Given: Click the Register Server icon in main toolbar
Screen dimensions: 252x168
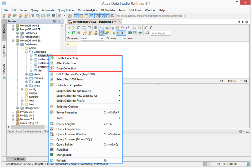Looking at the screenshot, I should [x=4, y=16].
